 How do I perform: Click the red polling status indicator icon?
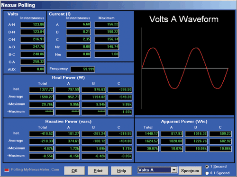coord(7,170)
